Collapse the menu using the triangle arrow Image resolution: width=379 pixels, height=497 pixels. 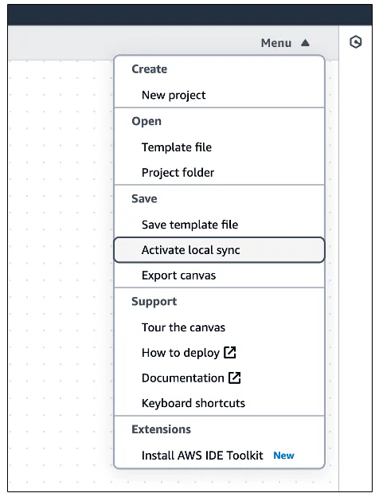pyautogui.click(x=305, y=42)
